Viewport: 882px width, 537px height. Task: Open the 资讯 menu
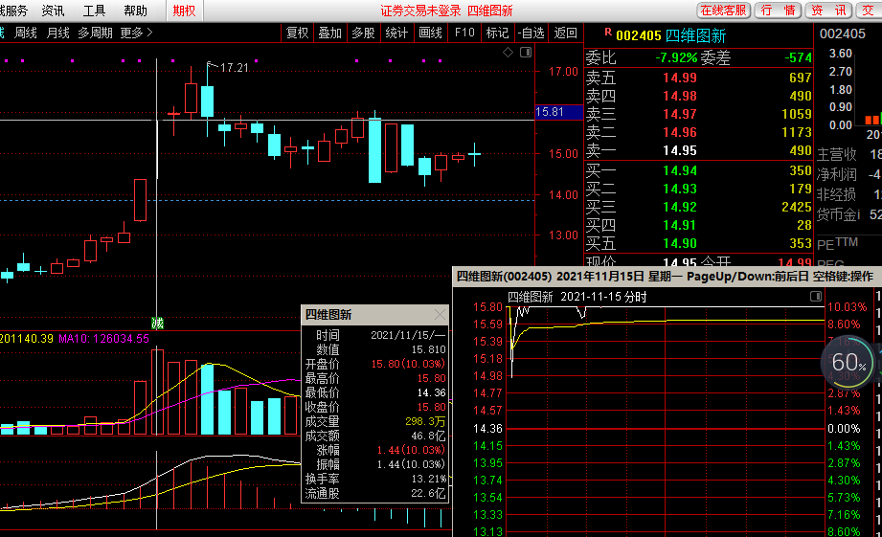click(x=53, y=11)
